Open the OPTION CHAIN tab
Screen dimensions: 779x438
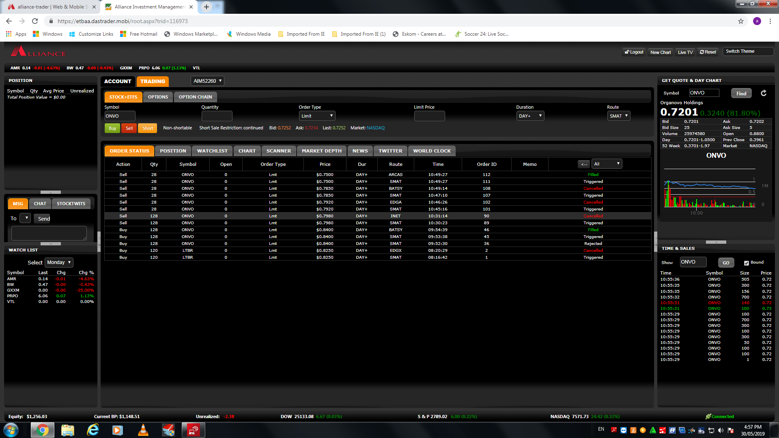pyautogui.click(x=195, y=97)
